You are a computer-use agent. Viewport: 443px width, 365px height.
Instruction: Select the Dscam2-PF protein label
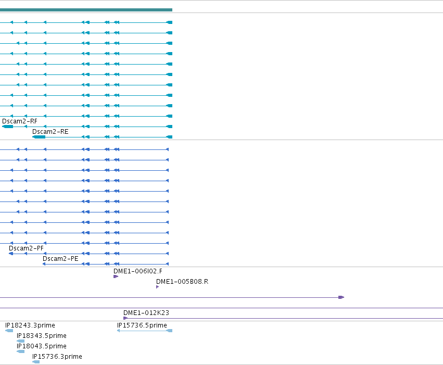coord(26,248)
